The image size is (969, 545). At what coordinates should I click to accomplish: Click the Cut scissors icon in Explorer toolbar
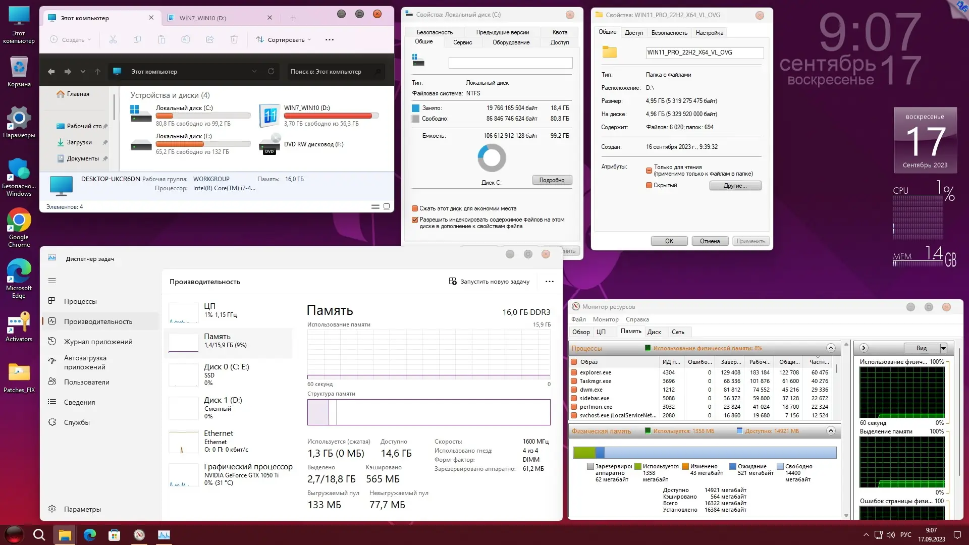(113, 39)
